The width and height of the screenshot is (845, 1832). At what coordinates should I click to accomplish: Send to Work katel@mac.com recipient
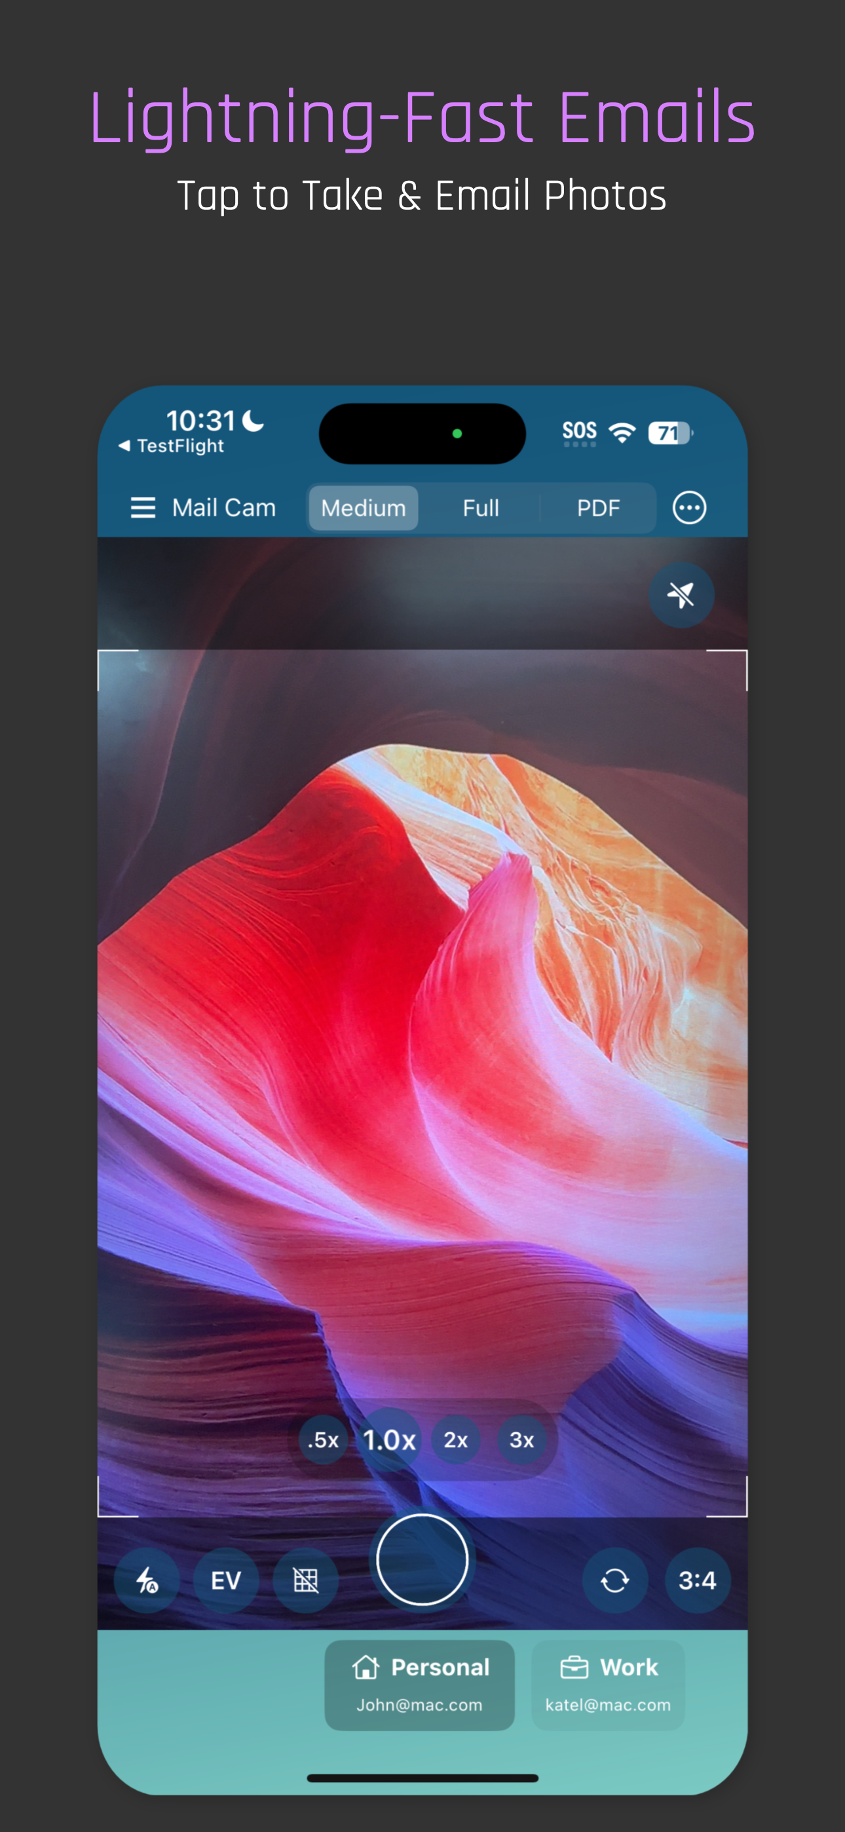click(608, 1685)
